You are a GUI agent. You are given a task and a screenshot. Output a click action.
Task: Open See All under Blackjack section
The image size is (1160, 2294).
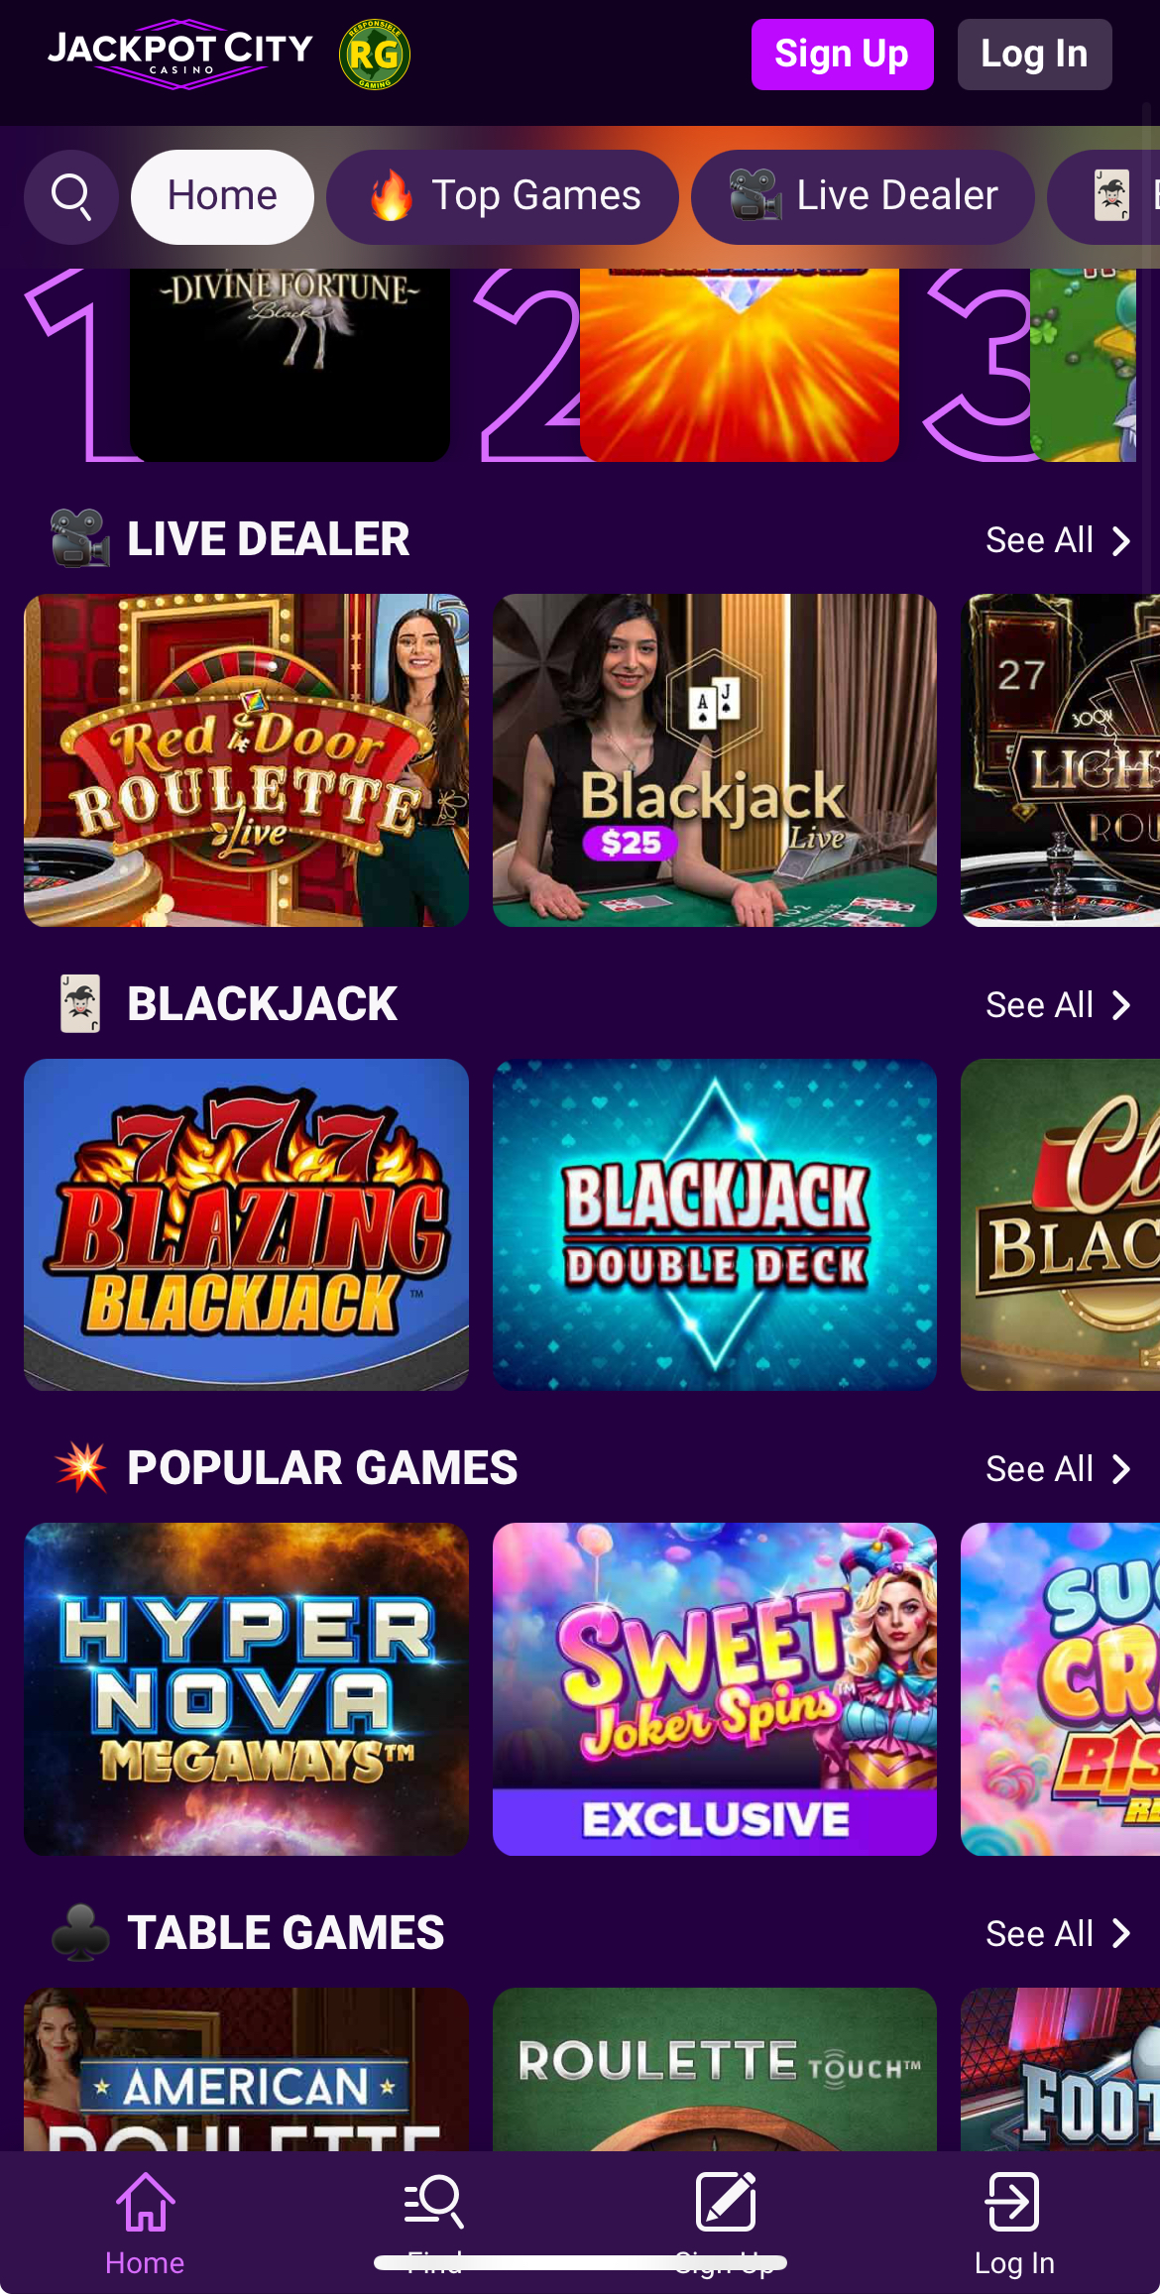tap(1059, 1004)
